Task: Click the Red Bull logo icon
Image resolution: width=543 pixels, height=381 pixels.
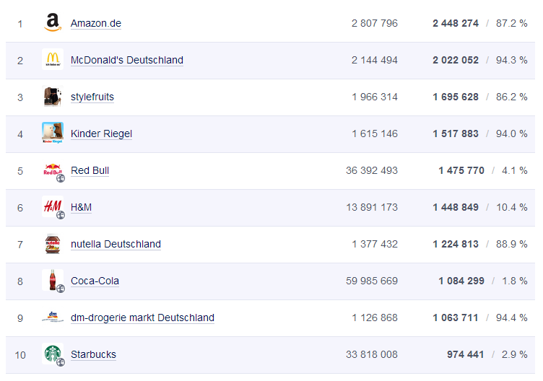Action: (53, 170)
